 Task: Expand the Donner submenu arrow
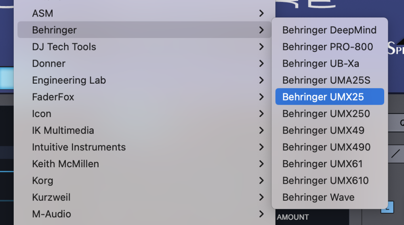pos(261,63)
